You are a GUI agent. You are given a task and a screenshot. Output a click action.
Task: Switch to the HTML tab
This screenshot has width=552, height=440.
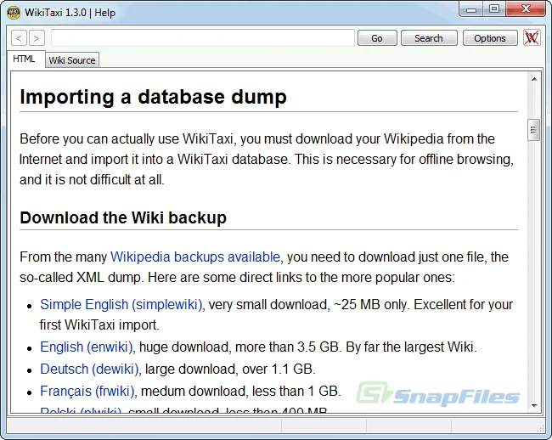click(x=25, y=59)
